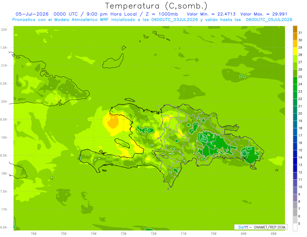
Task: Click the "7.5N" latitude tick label
Action: click(4, 191)
